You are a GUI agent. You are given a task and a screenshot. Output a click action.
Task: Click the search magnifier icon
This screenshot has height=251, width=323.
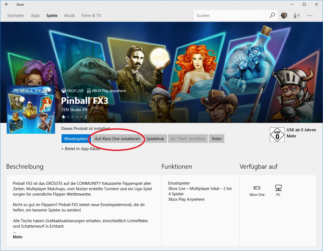pos(272,16)
